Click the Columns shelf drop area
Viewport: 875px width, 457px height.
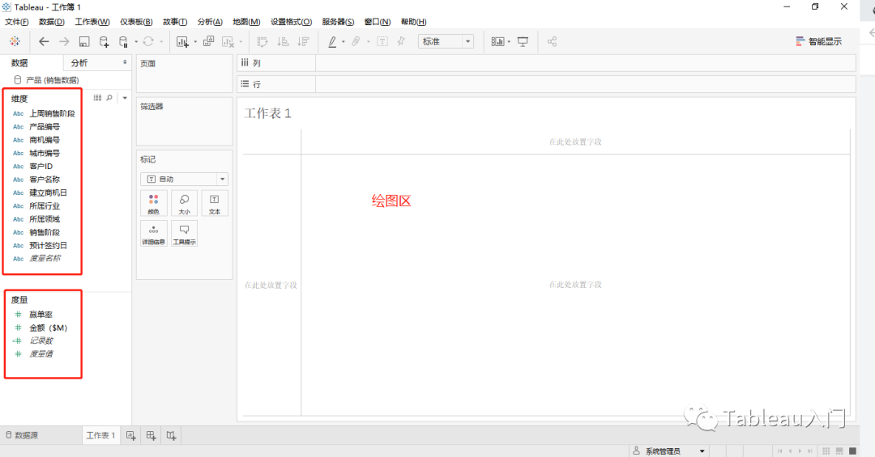pos(586,63)
